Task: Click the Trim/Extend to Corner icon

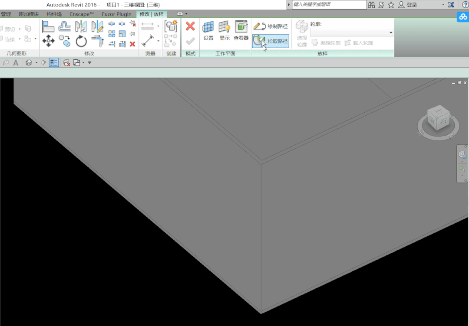Action: pyautogui.click(x=98, y=41)
